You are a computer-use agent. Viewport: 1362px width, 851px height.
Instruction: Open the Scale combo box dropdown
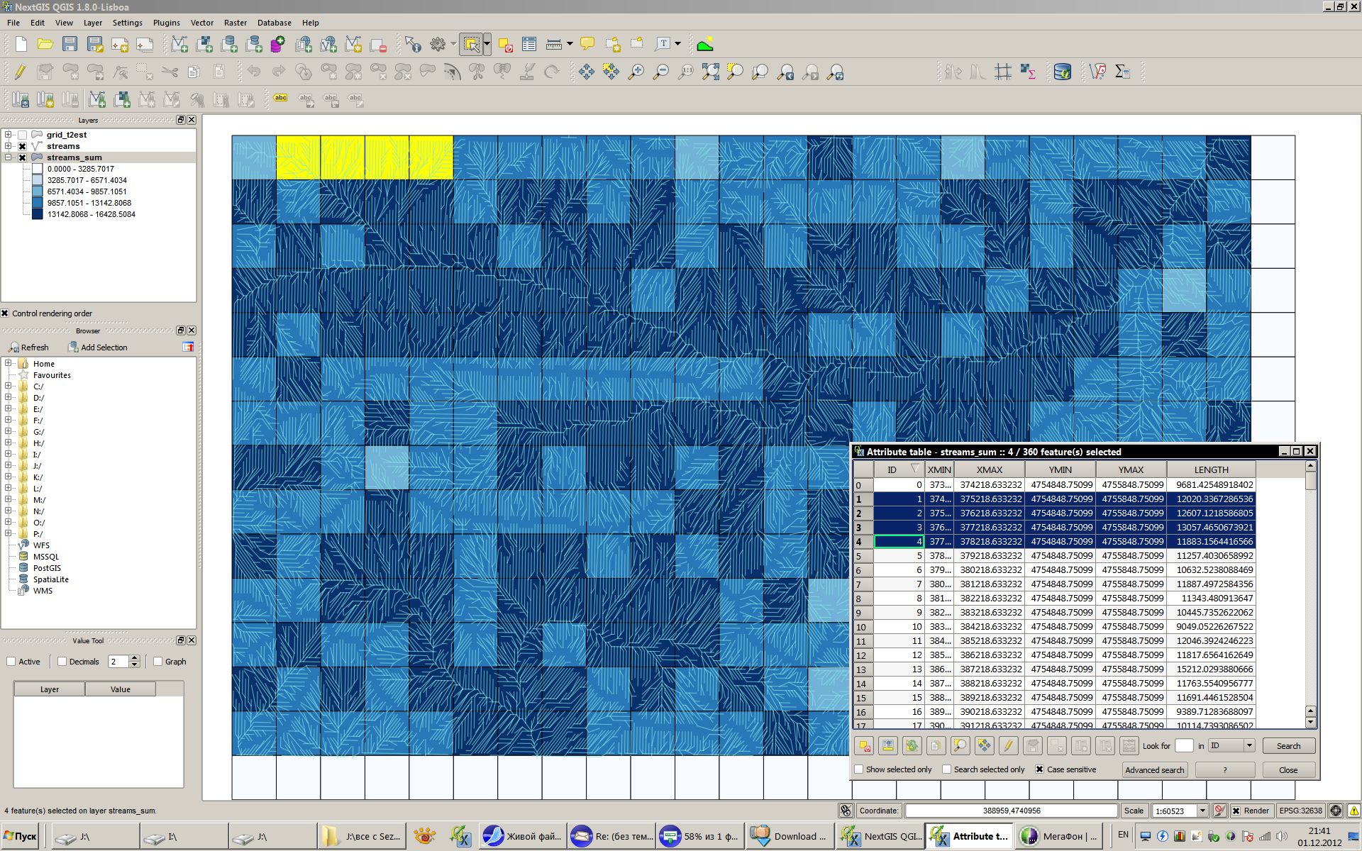tap(1202, 811)
